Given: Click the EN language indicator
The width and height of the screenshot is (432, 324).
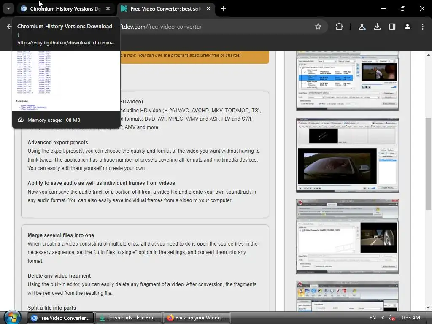Looking at the screenshot, I should coord(373,318).
